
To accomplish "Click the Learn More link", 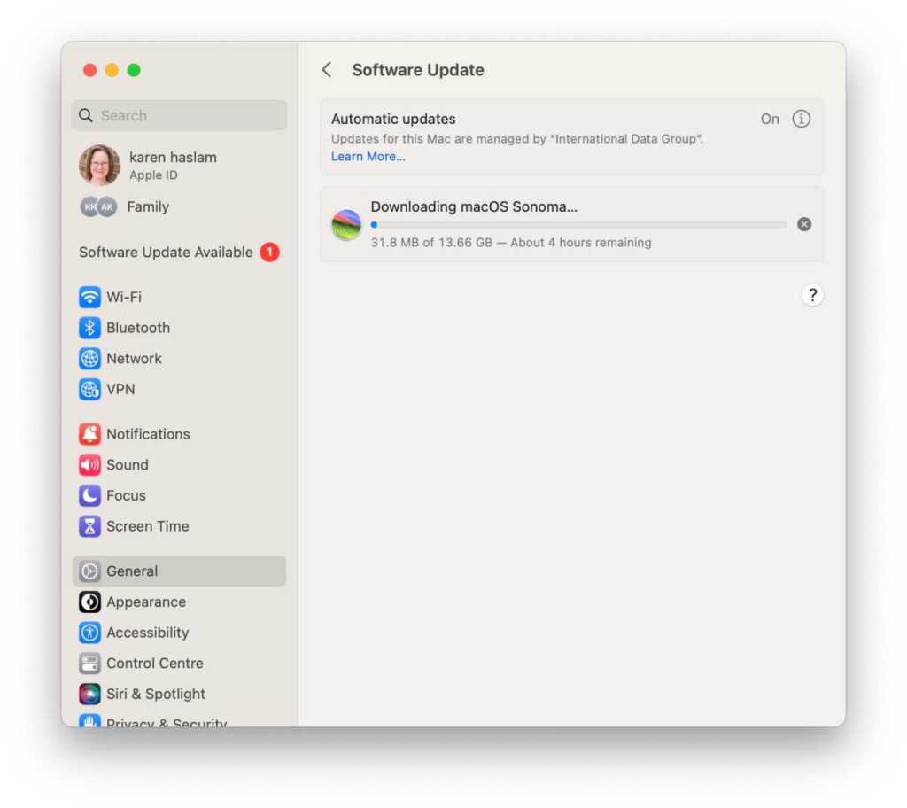I will [368, 156].
